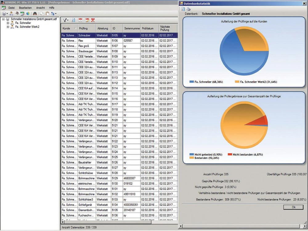Expand the Fa. Schmeller tree node
This screenshot has width=308, height=231.
pos(8,23)
